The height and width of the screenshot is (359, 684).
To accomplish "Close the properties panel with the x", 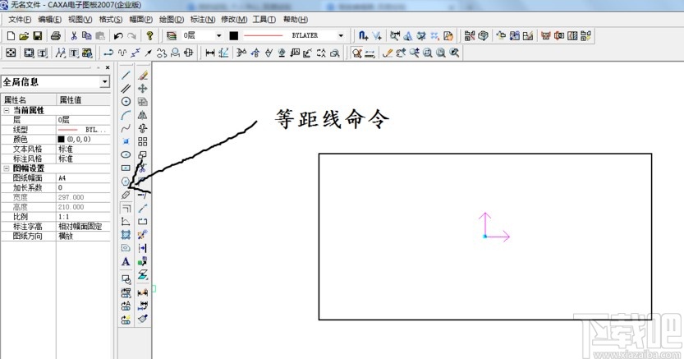I will pos(108,67).
